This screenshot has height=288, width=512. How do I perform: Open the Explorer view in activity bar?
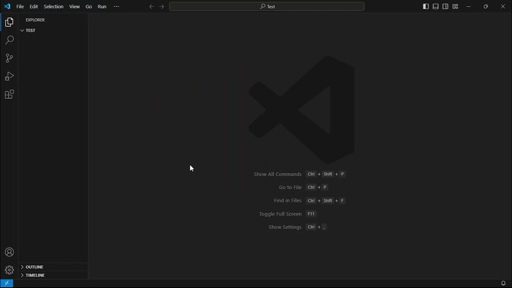click(x=9, y=22)
